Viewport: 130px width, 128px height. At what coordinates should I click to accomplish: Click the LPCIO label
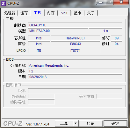click(x=21, y=51)
